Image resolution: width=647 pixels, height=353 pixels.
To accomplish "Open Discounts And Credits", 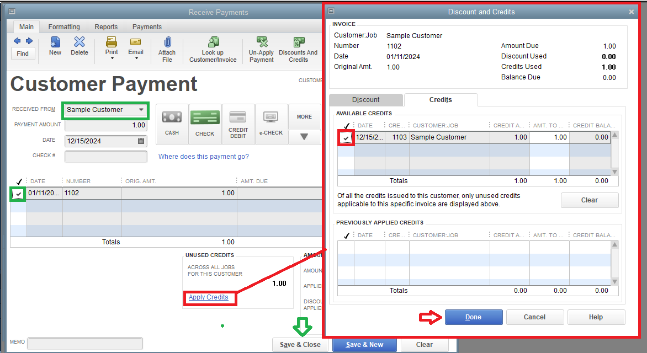I will point(298,49).
